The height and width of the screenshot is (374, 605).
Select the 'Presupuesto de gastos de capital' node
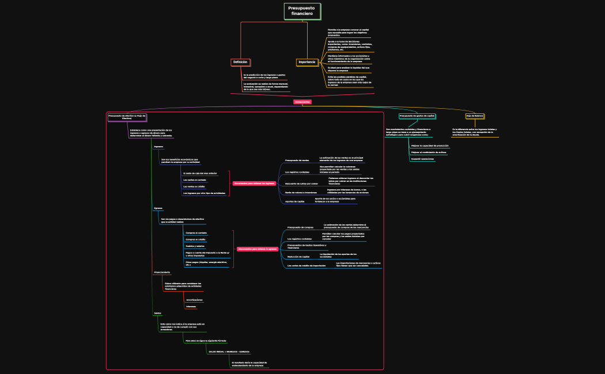click(417, 116)
